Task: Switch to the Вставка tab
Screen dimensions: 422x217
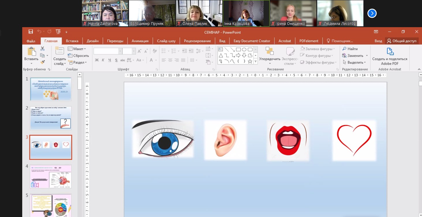Action: pyautogui.click(x=72, y=41)
